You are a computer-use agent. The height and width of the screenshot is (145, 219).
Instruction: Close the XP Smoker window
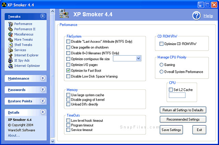point(214,5)
